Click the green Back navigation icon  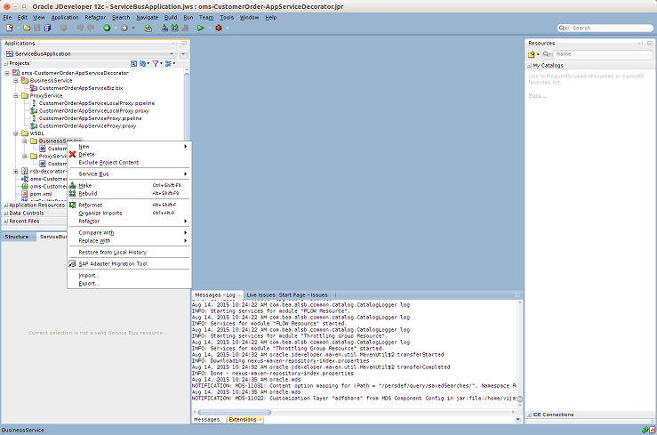(x=107, y=28)
